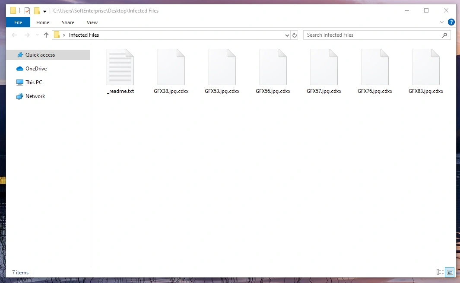Screen dimensions: 460x283
Task: Open the File menu
Action: tap(18, 22)
